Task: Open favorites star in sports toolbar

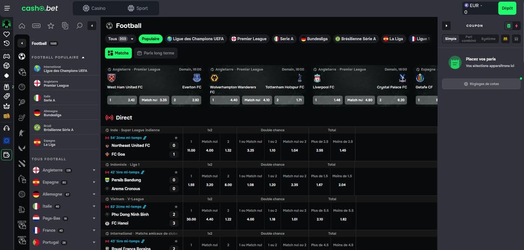Action: pos(51,26)
